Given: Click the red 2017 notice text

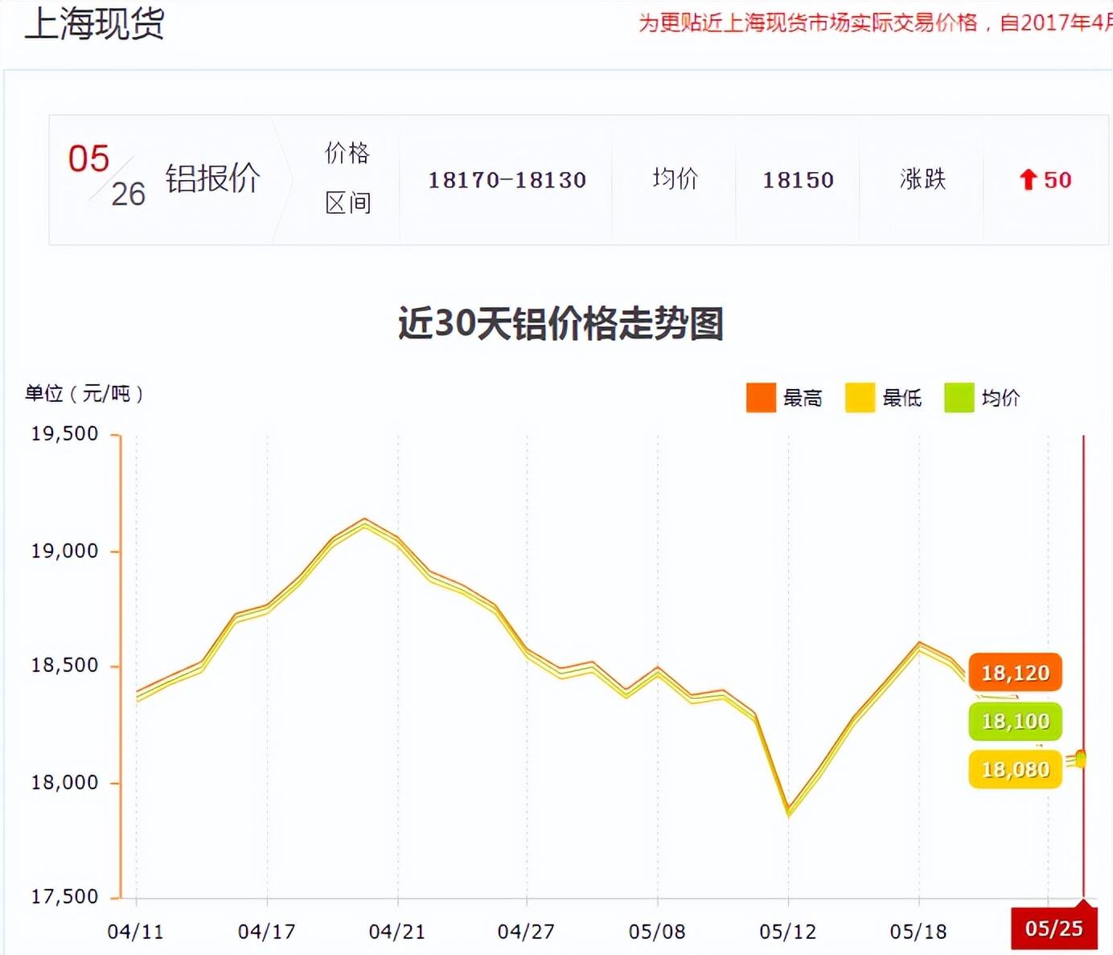Looking at the screenshot, I should point(875,23).
